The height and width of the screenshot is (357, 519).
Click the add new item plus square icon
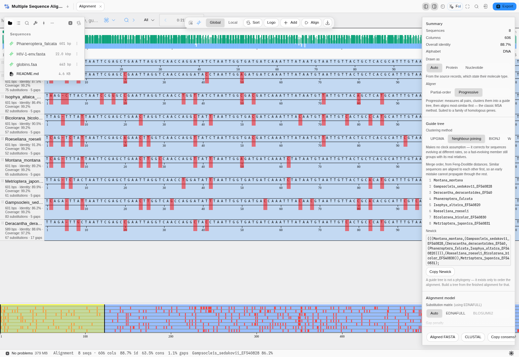(70, 23)
